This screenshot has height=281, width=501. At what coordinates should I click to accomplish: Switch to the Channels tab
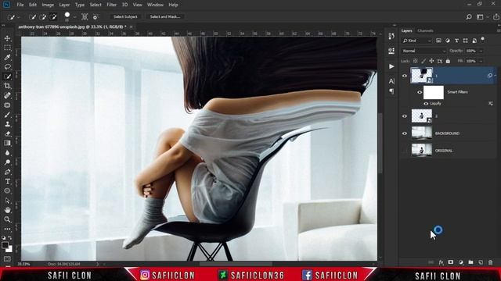(x=425, y=30)
